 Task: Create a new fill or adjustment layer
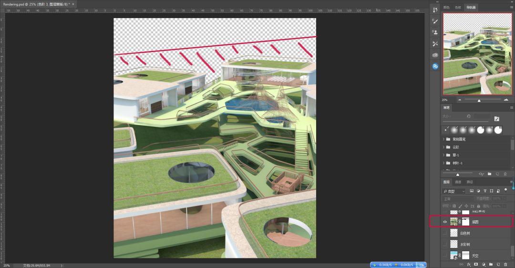click(484, 264)
